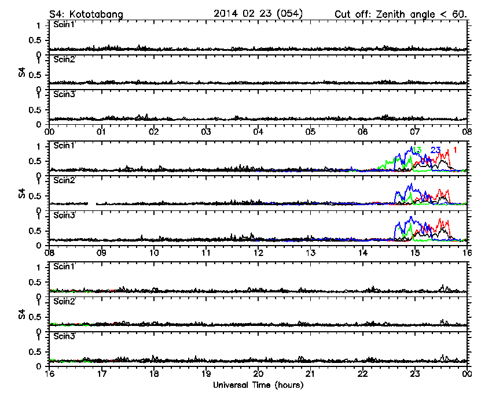This screenshot has height=393, width=492.
Task: Click the hour tick label '06'
Action: tap(363, 132)
